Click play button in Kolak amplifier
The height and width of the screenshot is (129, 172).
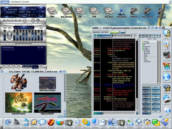pyautogui.click(x=8, y=20)
